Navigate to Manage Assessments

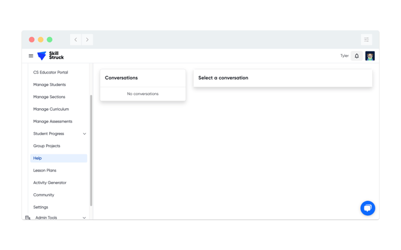coord(53,121)
